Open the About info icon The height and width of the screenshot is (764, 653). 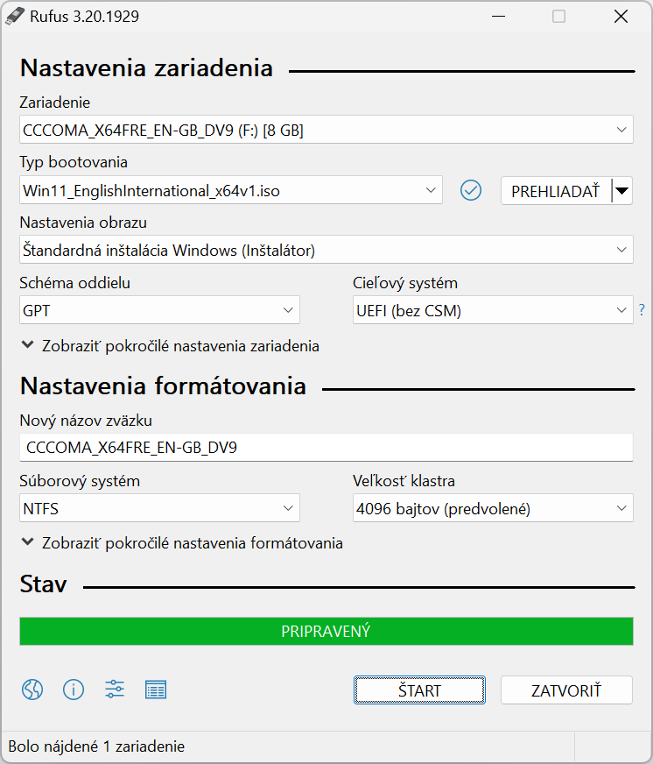point(74,690)
